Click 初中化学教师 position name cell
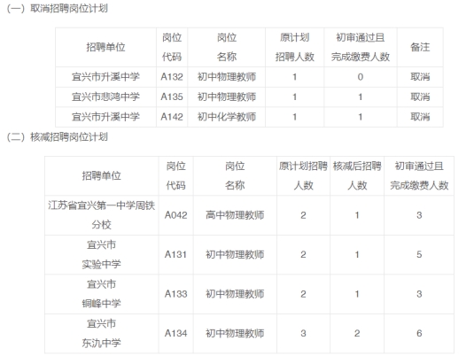Image resolution: width=474 pixels, height=356 pixels. click(227, 117)
